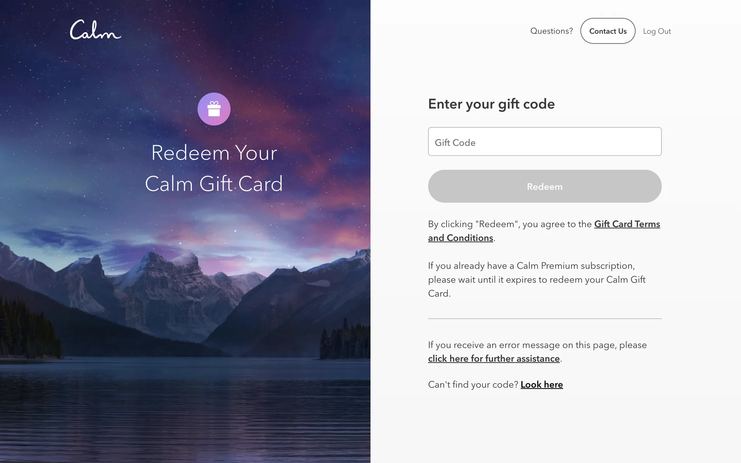The image size is (741, 463).
Task: Click the Enter your gift code heading
Action: click(x=491, y=104)
